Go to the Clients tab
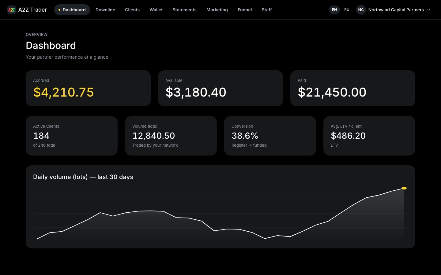 132,10
